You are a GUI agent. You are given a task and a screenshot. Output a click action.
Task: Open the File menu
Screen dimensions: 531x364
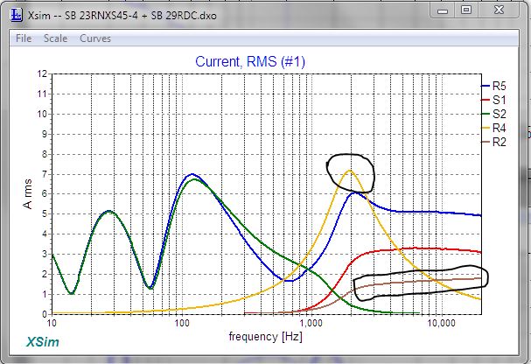(x=24, y=38)
